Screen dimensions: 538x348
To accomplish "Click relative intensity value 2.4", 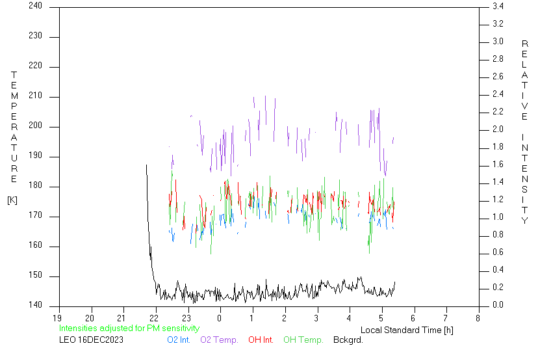I will point(498,94).
